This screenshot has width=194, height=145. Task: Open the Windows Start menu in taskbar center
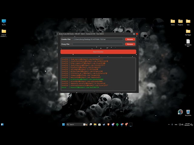(x=63, y=124)
